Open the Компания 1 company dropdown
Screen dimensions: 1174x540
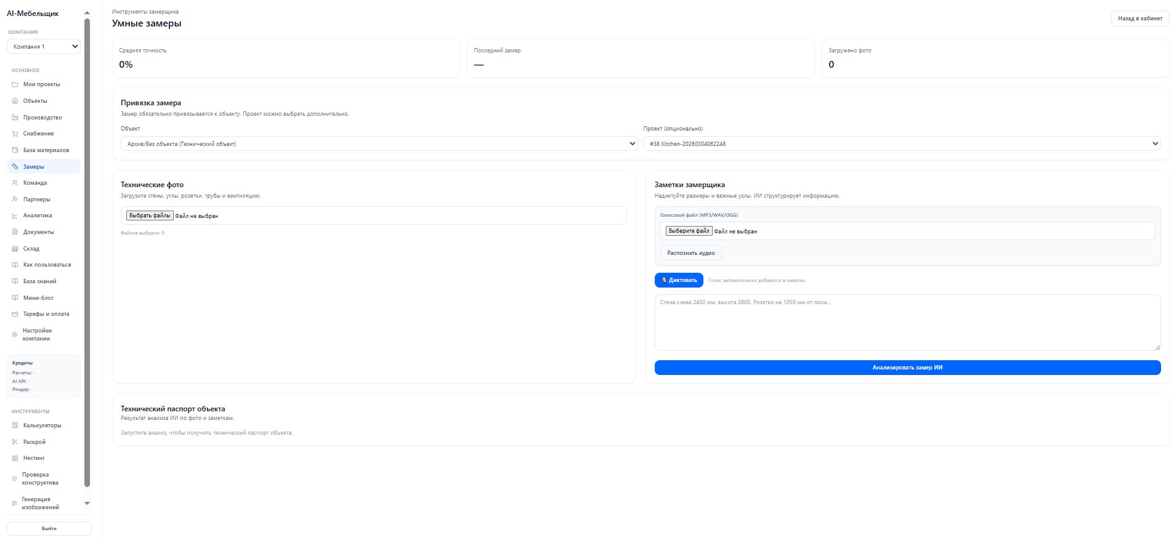tap(43, 47)
